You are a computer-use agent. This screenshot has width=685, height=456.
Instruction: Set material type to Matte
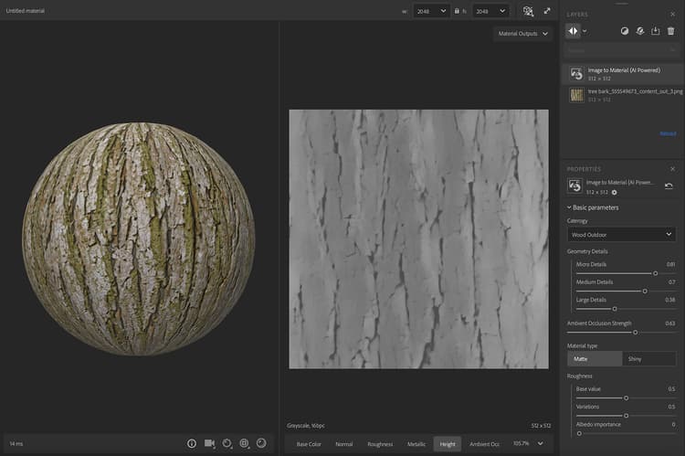594,359
